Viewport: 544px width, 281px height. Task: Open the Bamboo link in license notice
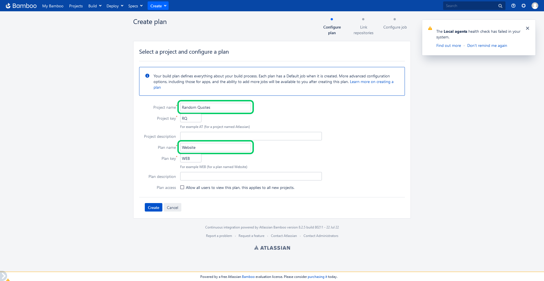click(x=248, y=277)
